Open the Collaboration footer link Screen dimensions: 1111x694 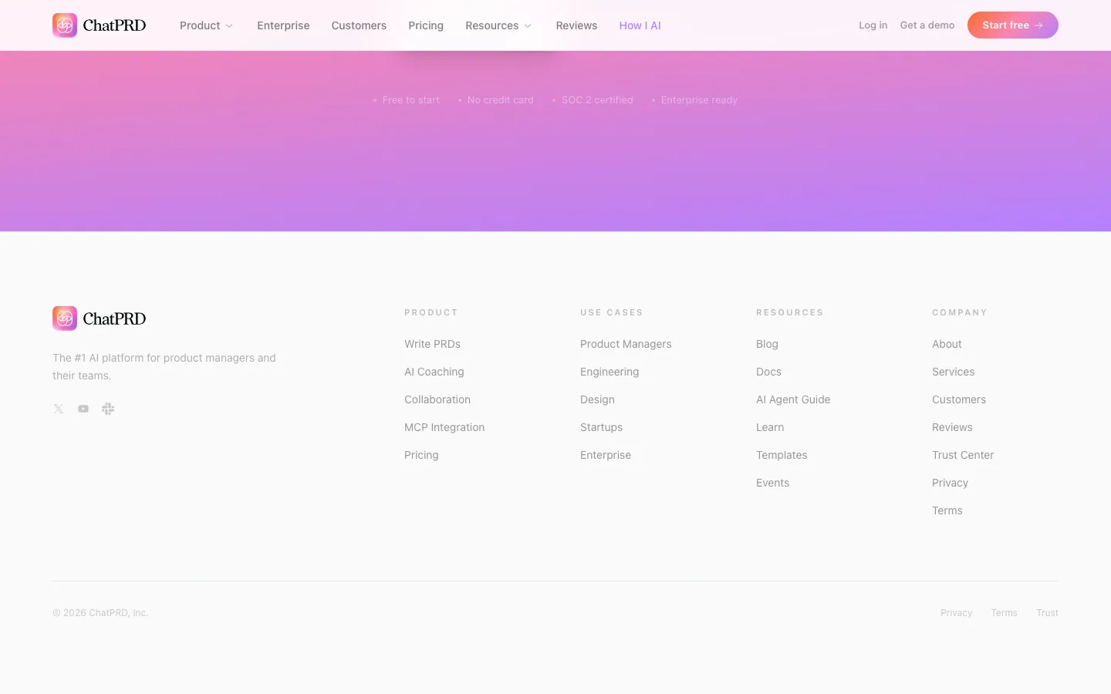point(437,399)
